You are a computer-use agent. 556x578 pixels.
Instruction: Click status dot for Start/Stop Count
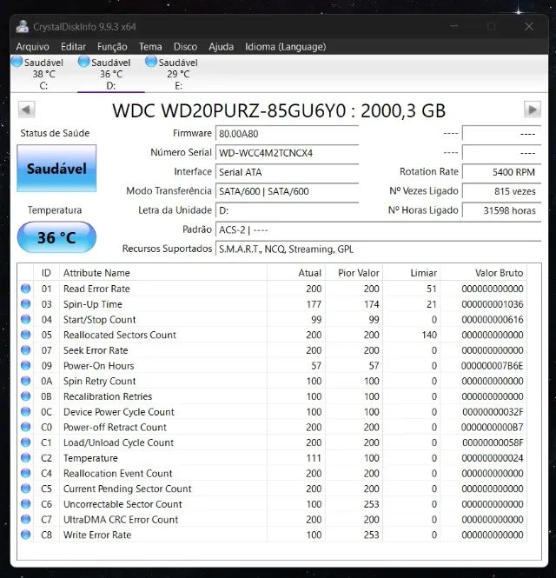tap(25, 319)
